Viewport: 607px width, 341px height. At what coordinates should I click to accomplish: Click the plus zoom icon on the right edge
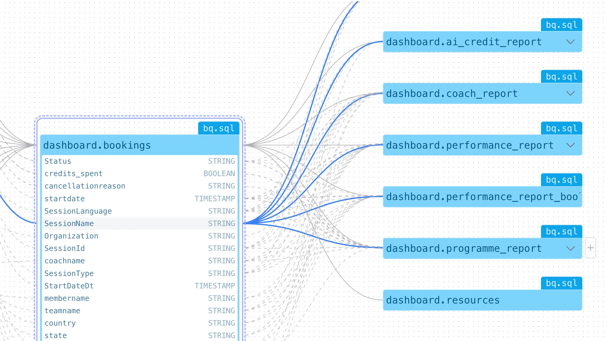pos(590,248)
